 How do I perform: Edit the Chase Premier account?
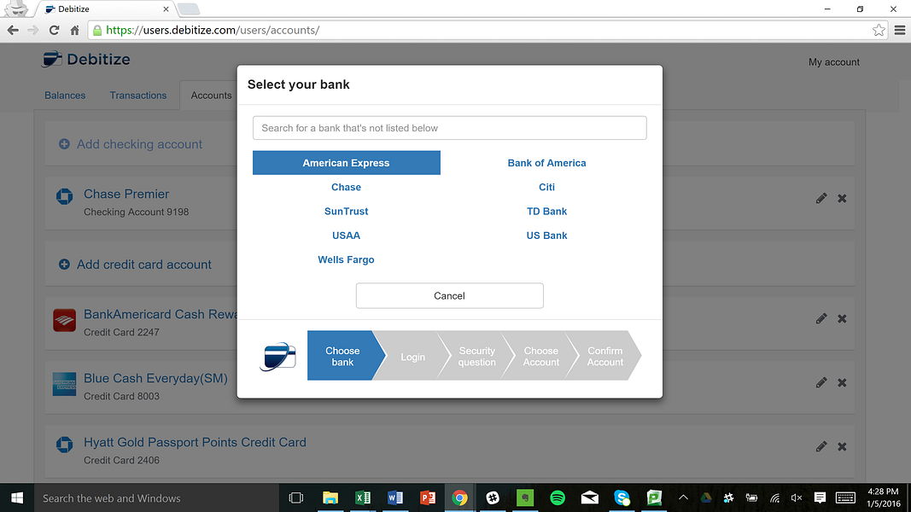tap(821, 199)
